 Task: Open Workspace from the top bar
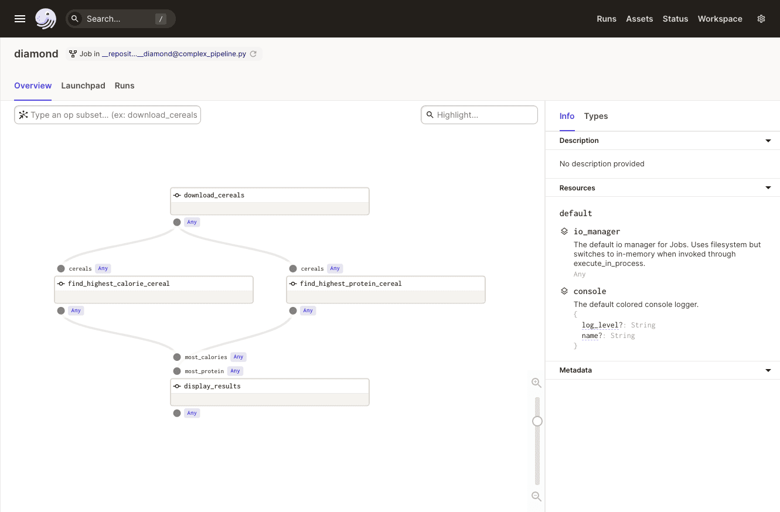[720, 19]
